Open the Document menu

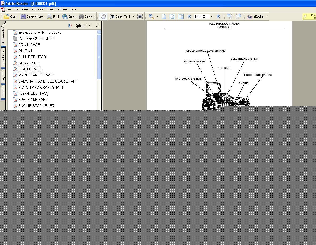(37, 9)
